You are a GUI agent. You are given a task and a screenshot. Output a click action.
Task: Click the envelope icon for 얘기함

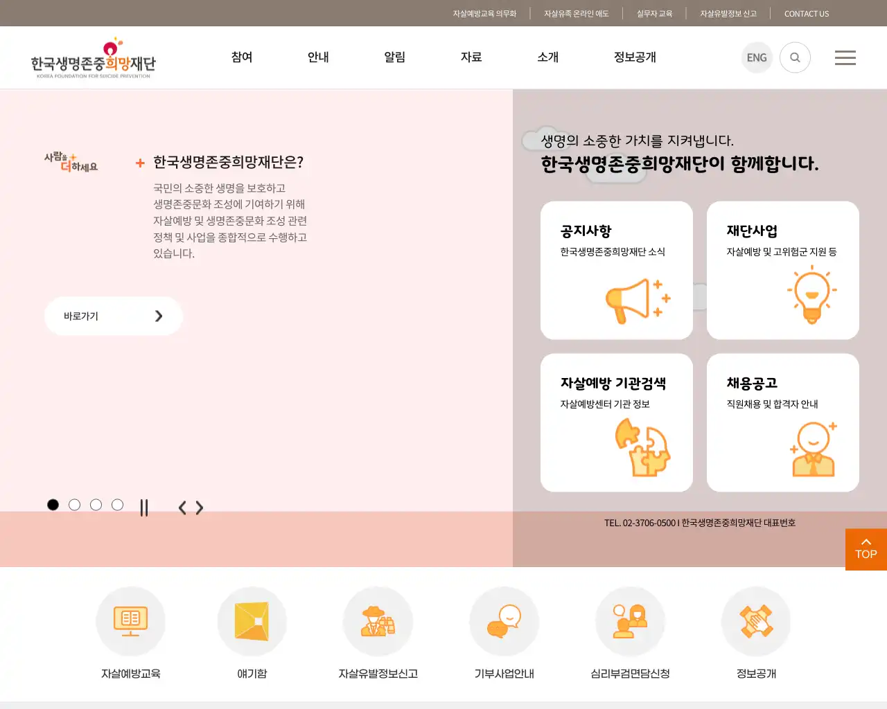[252, 621]
